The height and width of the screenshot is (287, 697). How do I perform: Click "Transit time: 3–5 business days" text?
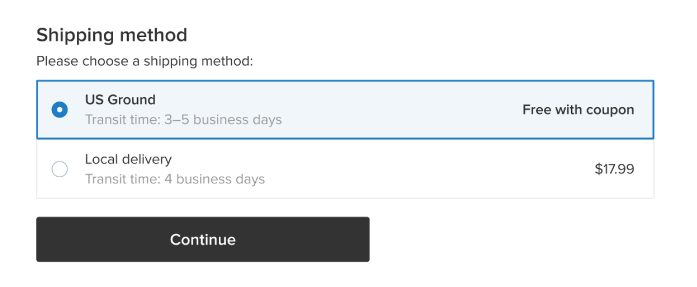pos(183,120)
